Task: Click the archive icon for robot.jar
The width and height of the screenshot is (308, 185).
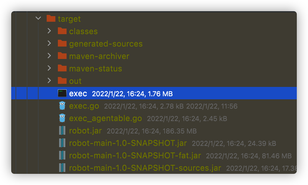Action: 62,130
